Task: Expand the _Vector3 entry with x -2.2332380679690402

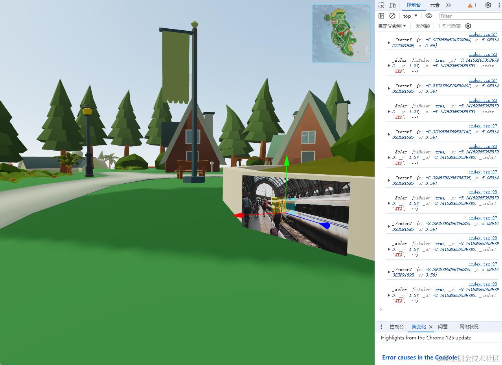Action: click(389, 88)
